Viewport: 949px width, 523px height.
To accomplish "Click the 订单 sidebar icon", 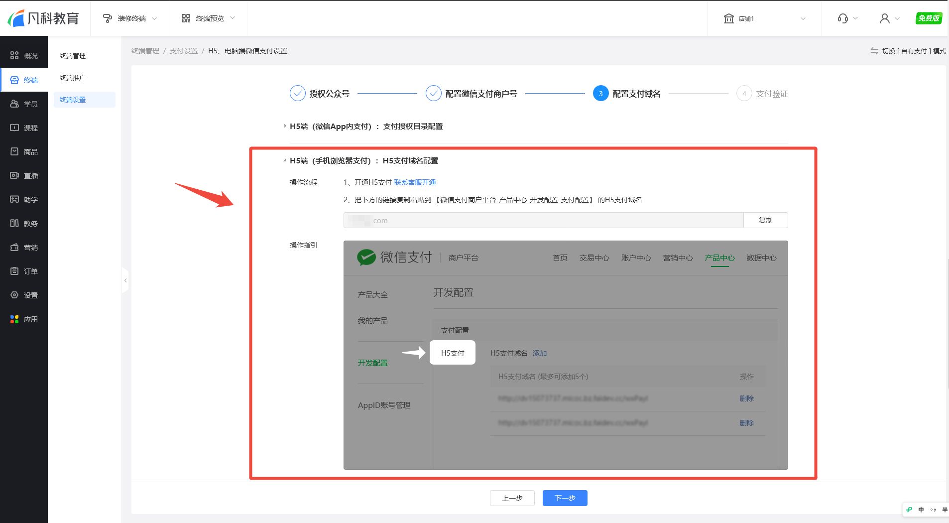I will point(14,271).
